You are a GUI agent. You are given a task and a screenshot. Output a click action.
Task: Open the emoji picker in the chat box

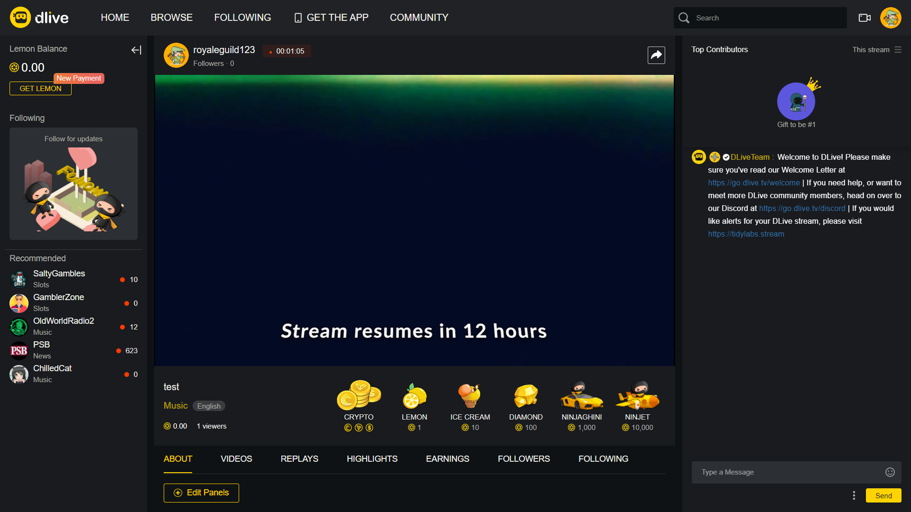click(x=890, y=472)
